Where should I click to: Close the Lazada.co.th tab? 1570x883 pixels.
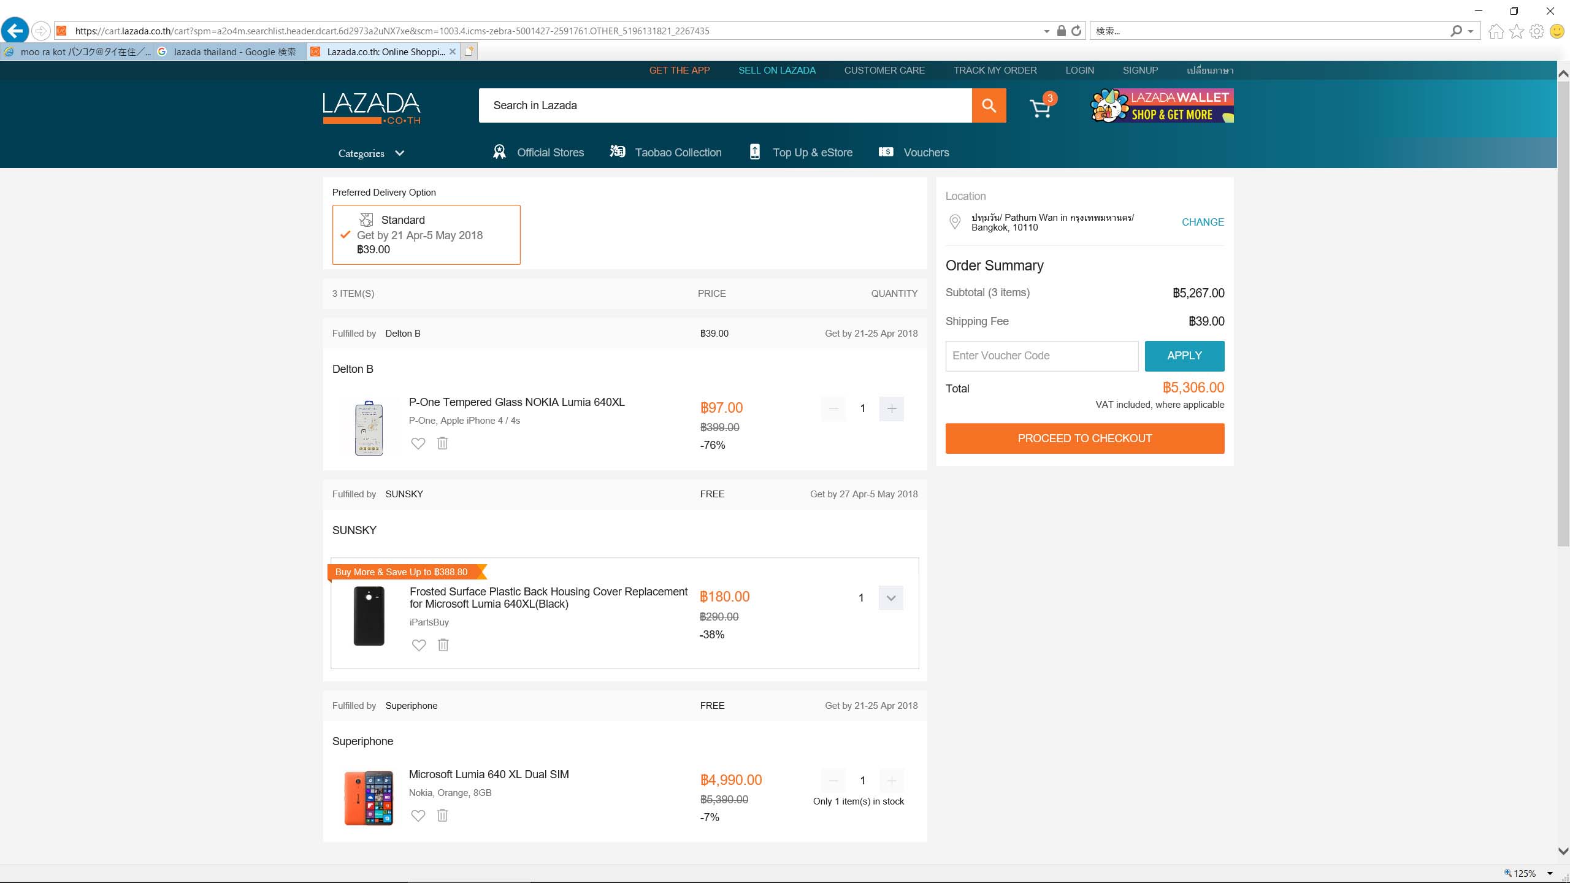(453, 52)
